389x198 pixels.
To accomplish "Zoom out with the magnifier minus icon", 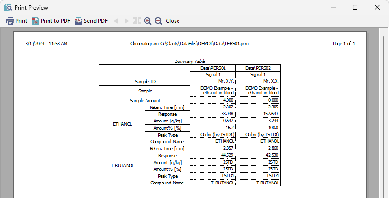I will 158,21.
